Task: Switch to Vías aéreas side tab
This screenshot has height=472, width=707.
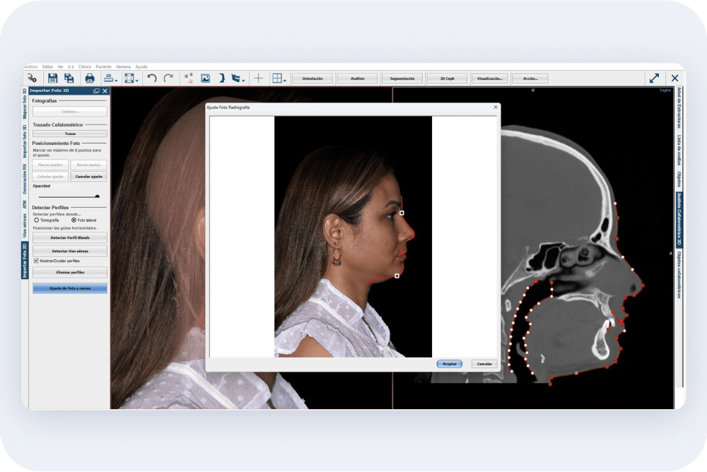Action: [25, 226]
